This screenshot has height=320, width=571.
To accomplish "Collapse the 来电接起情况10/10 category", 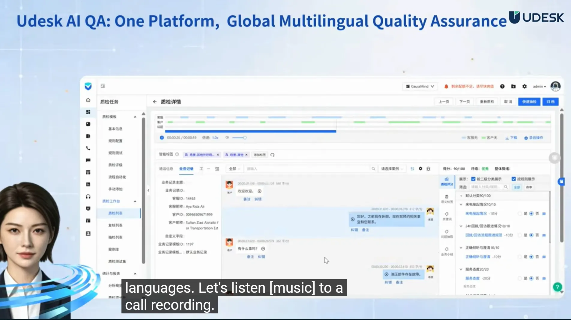I will (461, 205).
